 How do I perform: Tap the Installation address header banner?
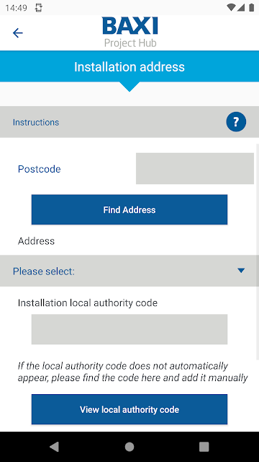point(129,66)
